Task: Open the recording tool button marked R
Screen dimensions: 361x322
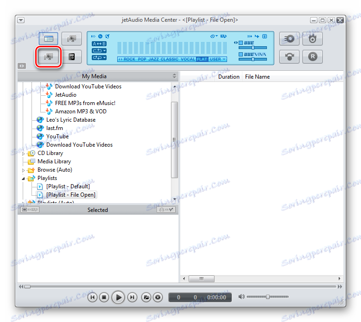Action: pyautogui.click(x=312, y=56)
